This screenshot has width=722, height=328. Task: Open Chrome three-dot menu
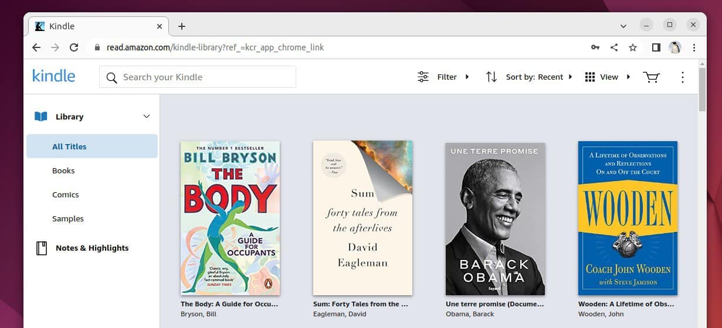click(x=694, y=47)
